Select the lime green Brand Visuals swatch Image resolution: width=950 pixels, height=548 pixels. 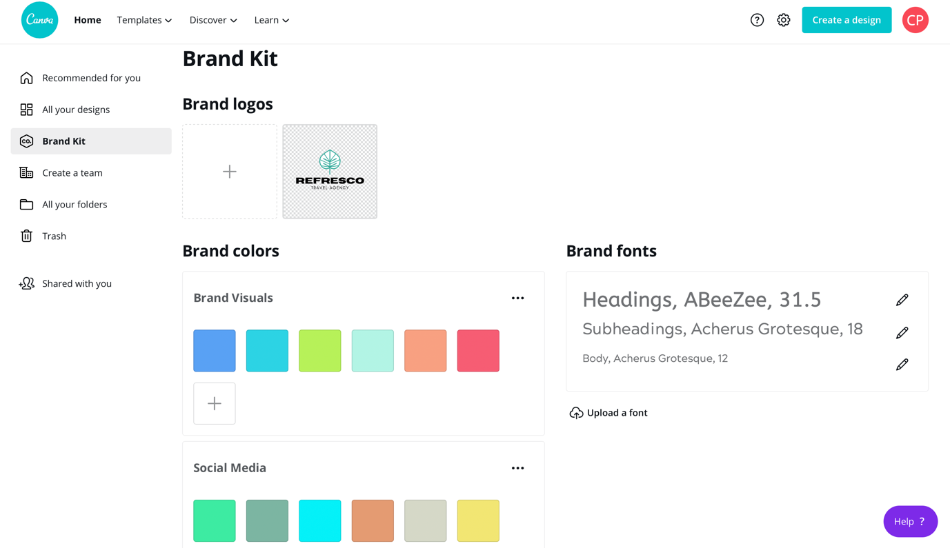coord(320,351)
